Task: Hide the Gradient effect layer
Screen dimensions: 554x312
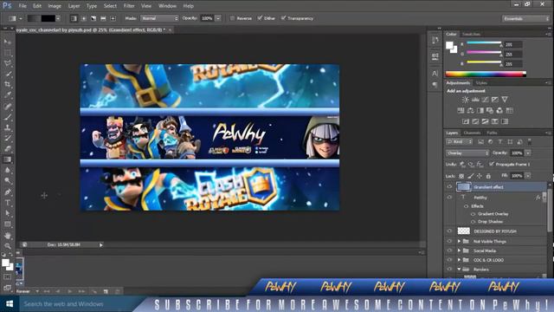Action: coord(449,187)
